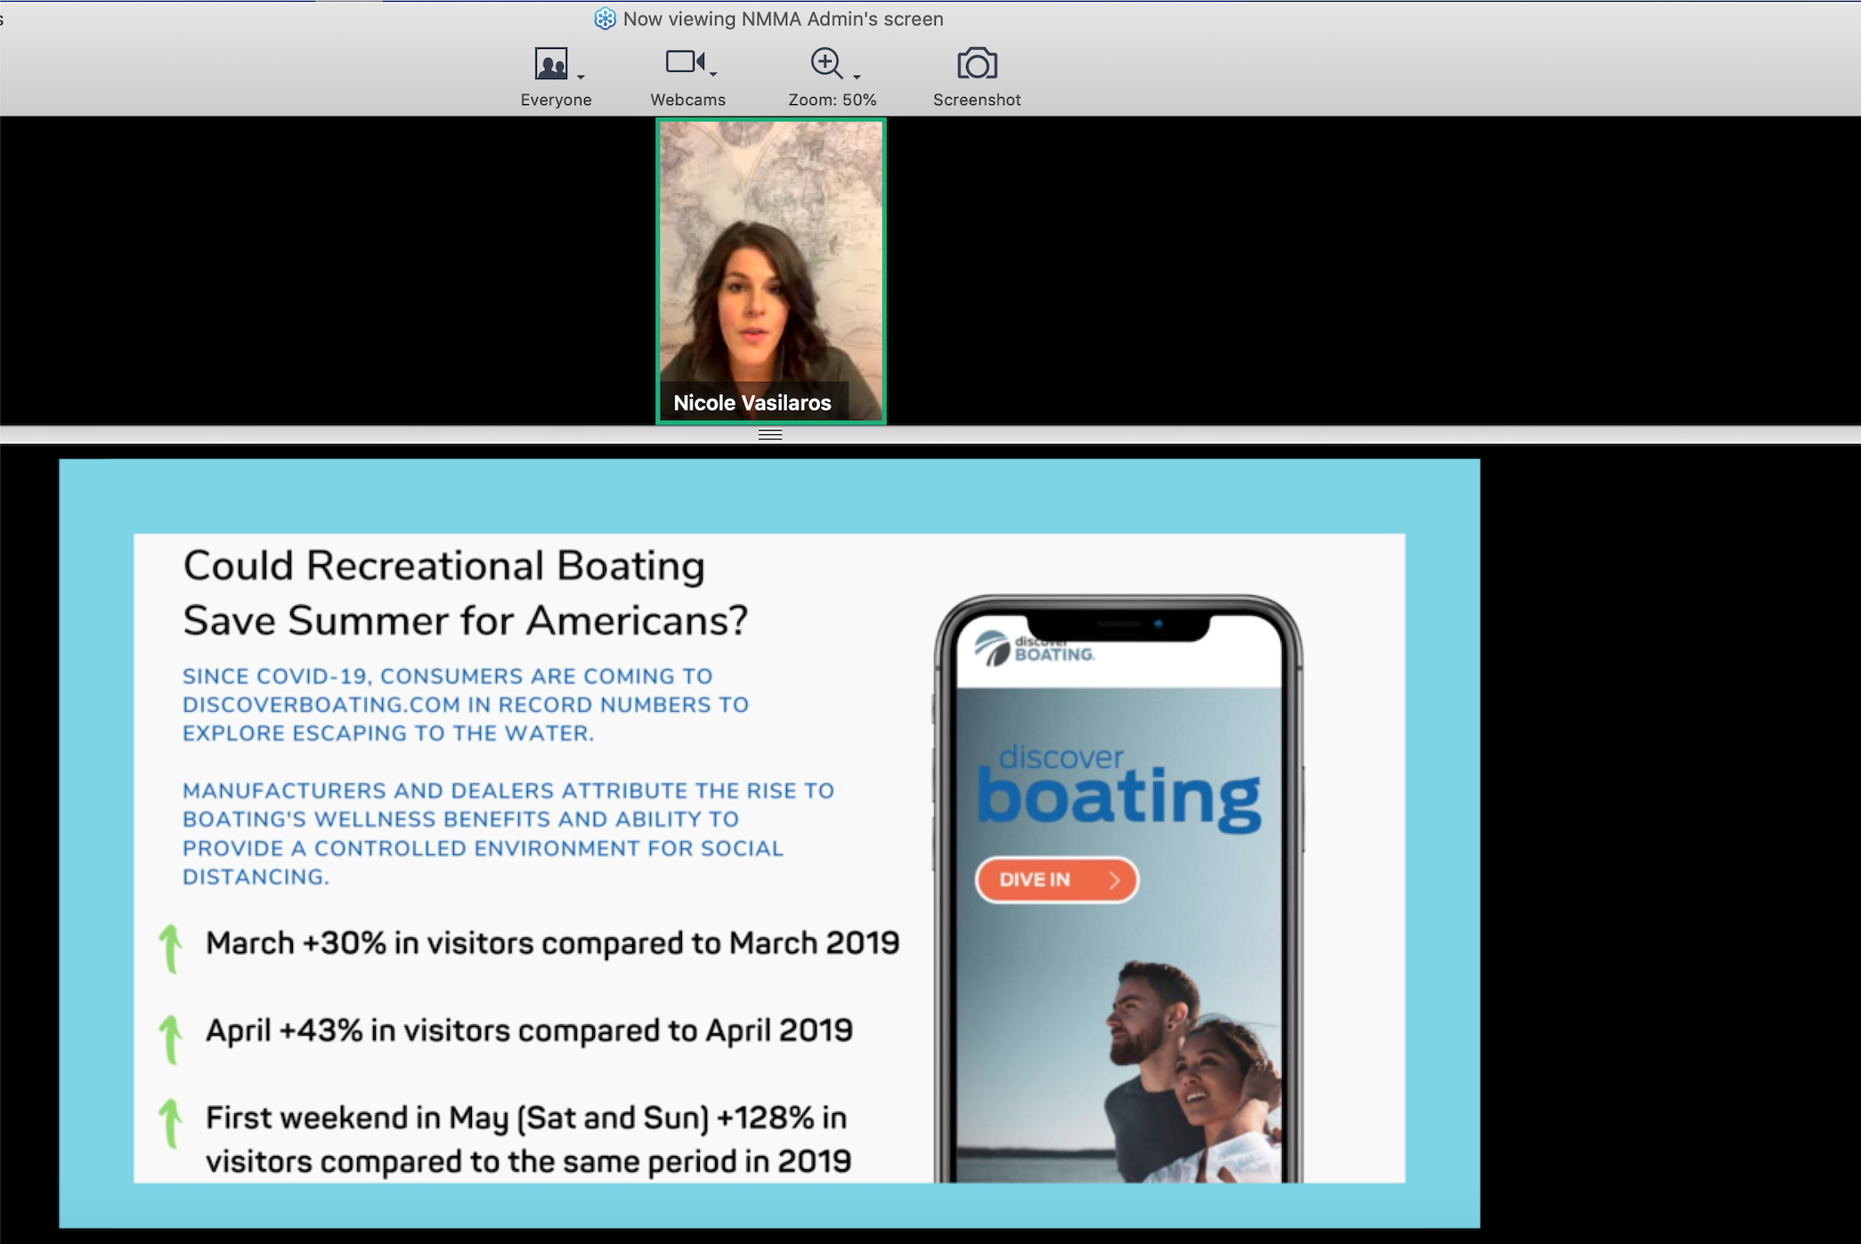Screen dimensions: 1861x1244
Task: Click the orange DIVE IN button on the phone
Action: pos(1057,880)
